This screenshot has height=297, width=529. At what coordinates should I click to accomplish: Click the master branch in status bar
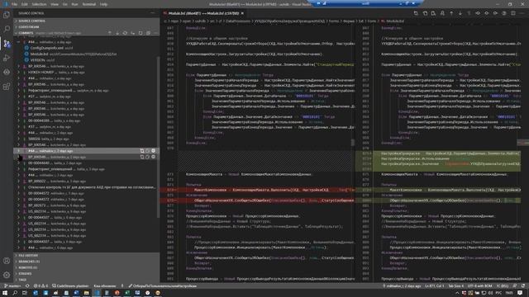pyautogui.click(x=13, y=286)
